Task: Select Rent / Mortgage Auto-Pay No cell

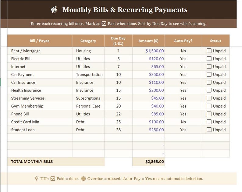Action: tap(183, 51)
